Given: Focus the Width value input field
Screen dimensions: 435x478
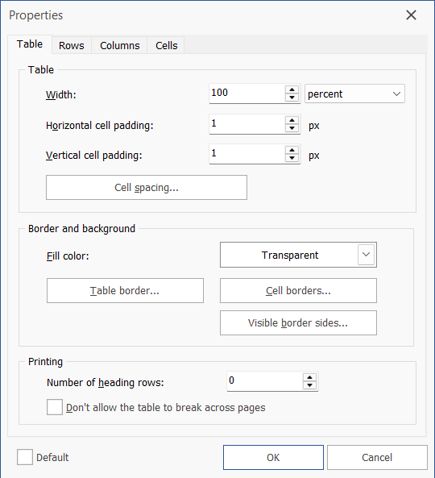Looking at the screenshot, I should (247, 94).
